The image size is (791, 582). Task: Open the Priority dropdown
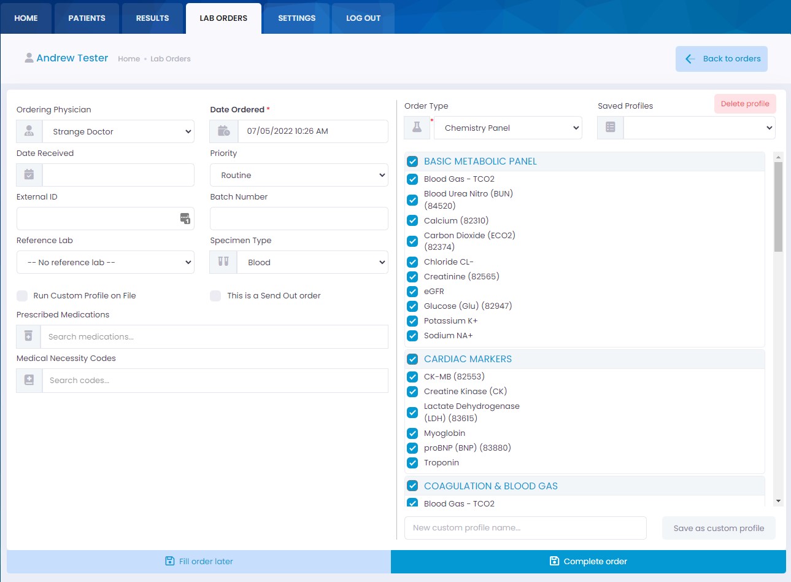click(x=298, y=174)
